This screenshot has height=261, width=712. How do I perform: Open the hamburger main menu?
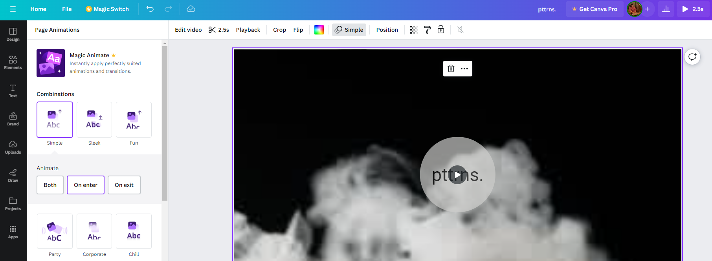[x=13, y=9]
